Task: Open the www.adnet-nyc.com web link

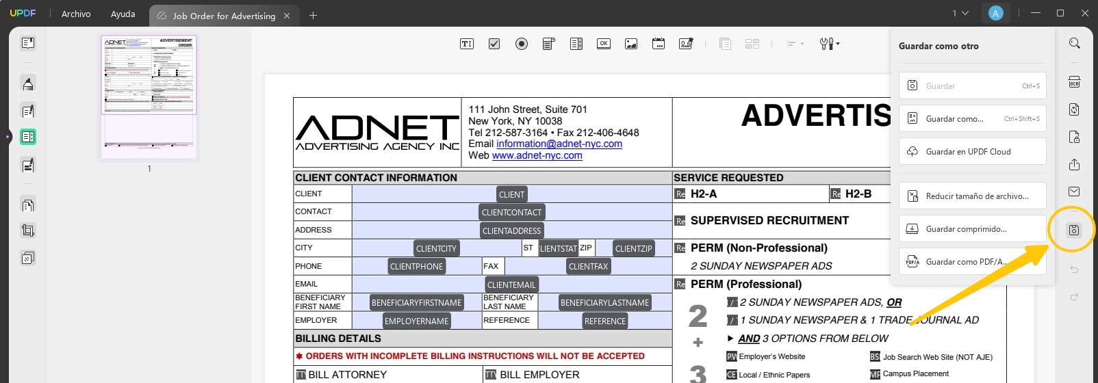Action: pyautogui.click(x=537, y=155)
